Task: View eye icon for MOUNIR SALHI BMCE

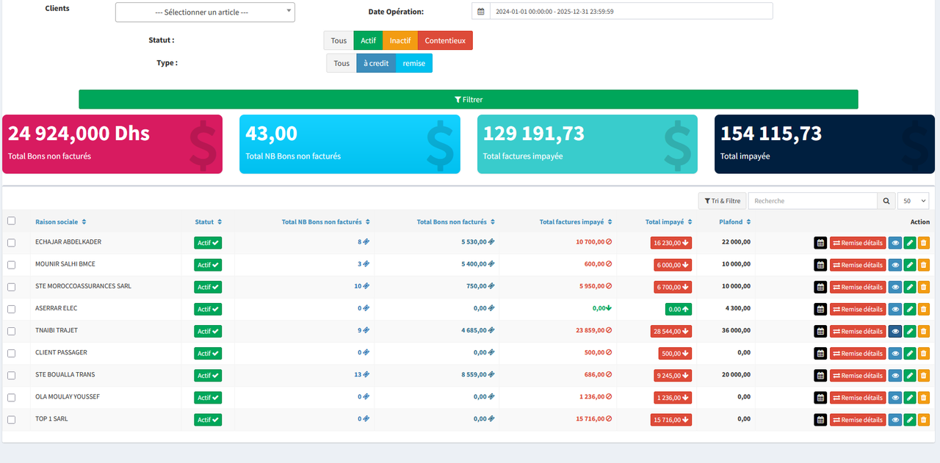Action: point(895,265)
